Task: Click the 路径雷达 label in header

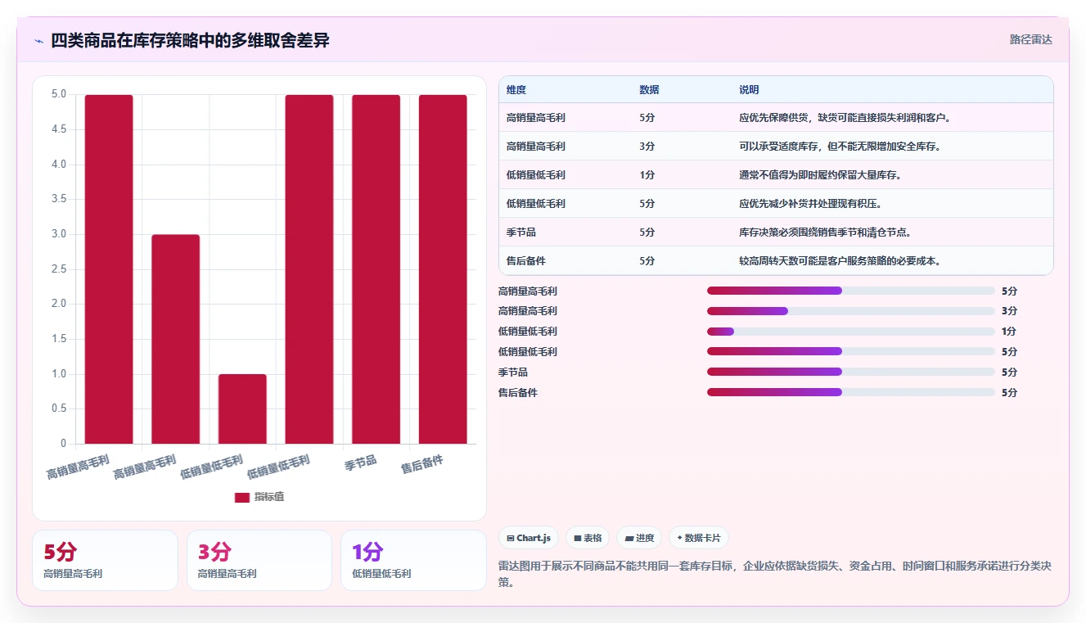Action: pos(1031,39)
